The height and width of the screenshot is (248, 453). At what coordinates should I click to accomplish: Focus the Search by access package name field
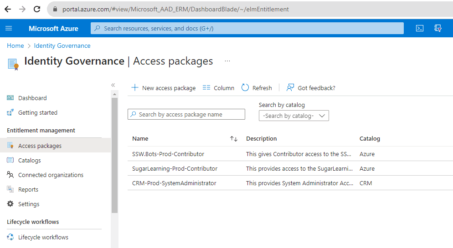pos(186,114)
